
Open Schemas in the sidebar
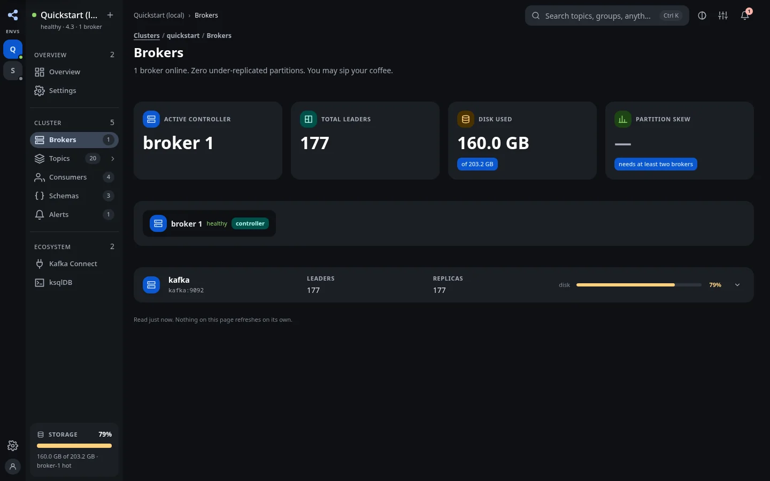tap(74, 196)
